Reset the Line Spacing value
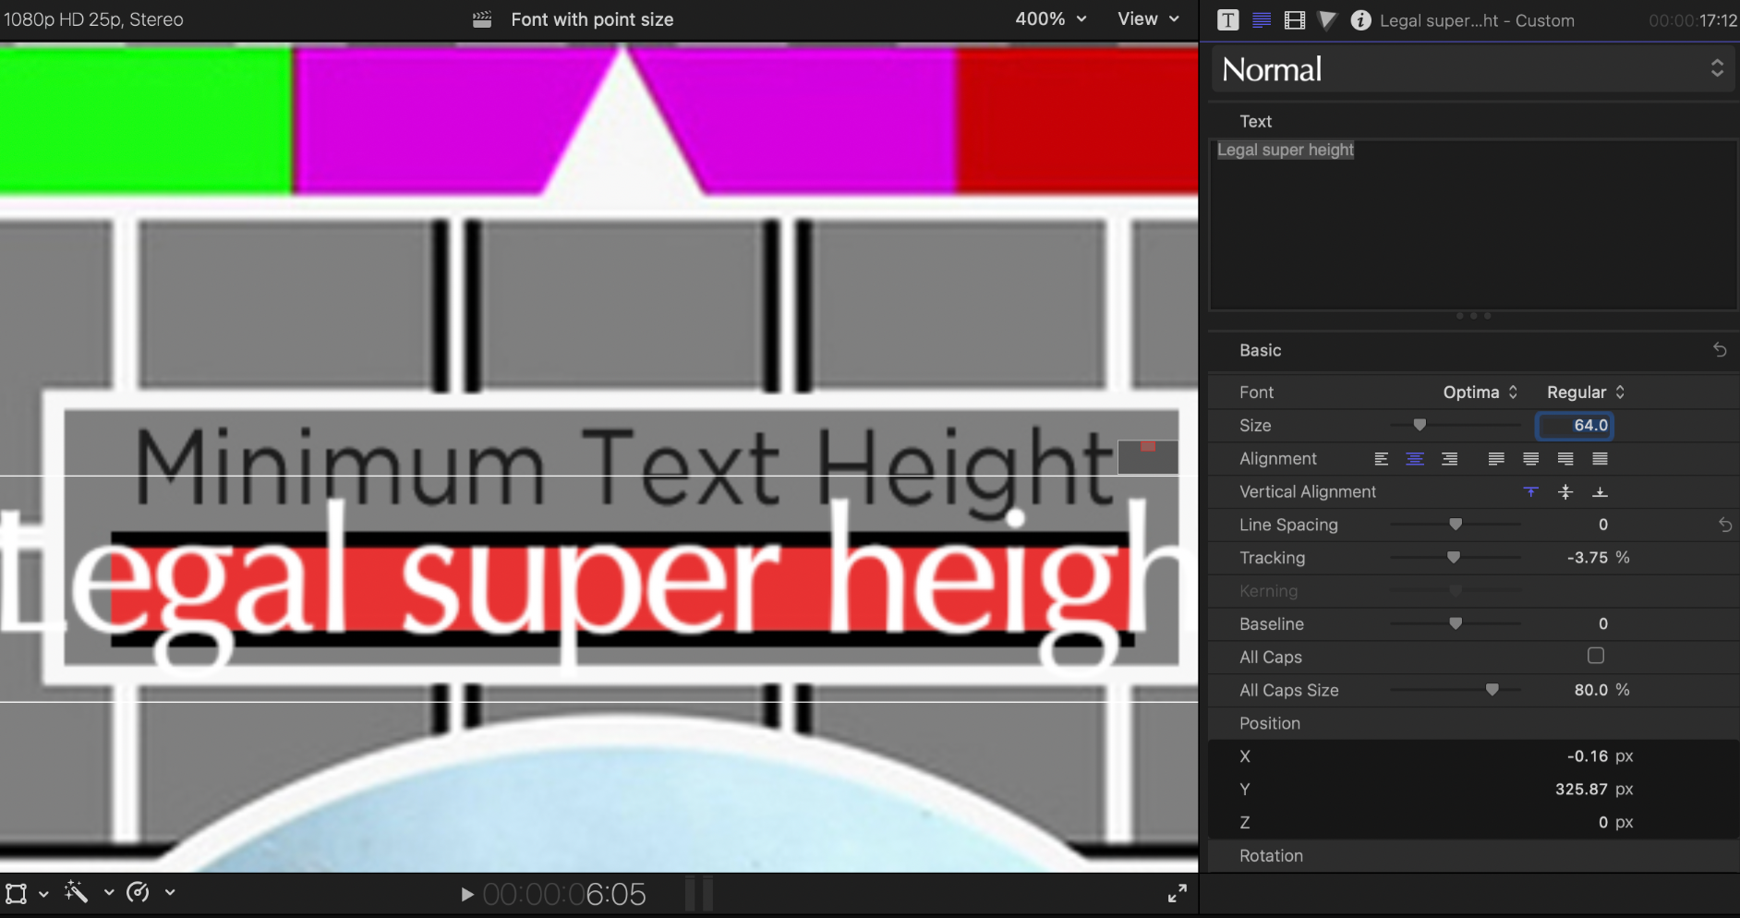Image resolution: width=1740 pixels, height=918 pixels. [x=1725, y=525]
